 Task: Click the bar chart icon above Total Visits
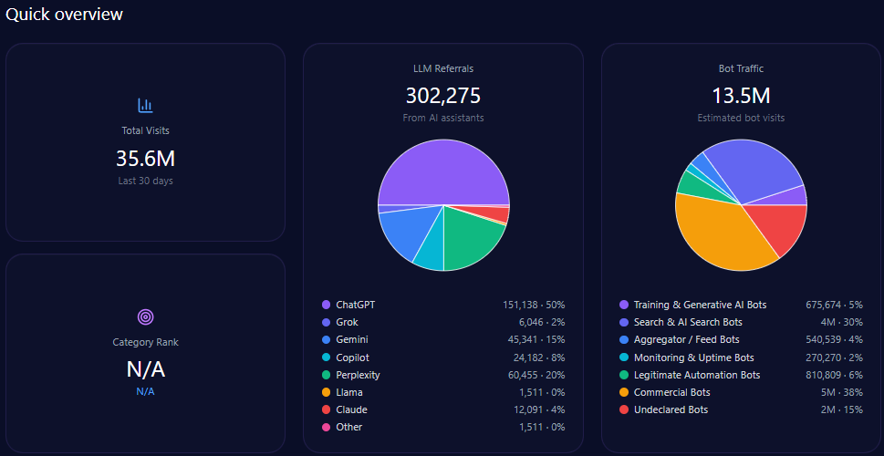coord(145,106)
